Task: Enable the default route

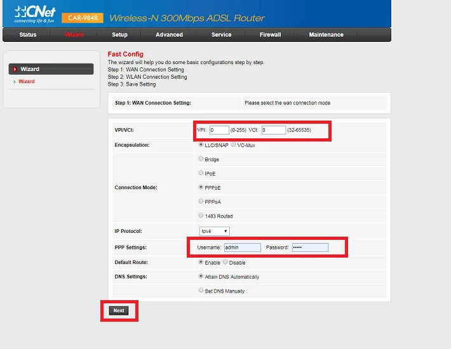Action: click(201, 262)
